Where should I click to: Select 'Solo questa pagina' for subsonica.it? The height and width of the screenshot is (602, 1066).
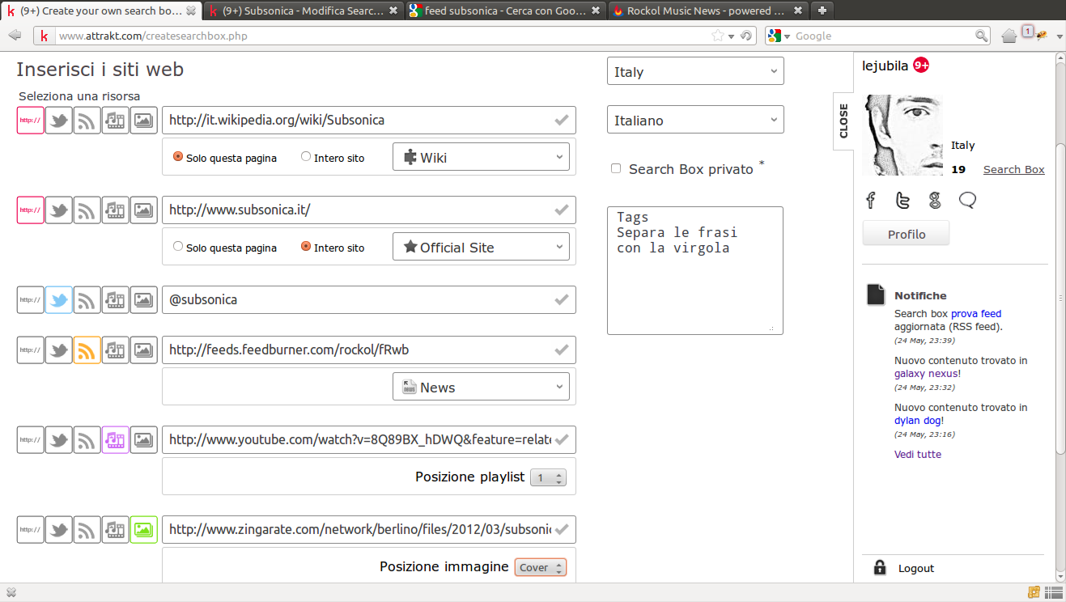click(178, 247)
